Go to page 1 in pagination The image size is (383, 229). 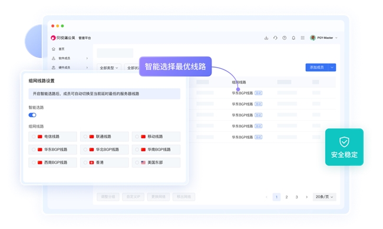pos(276,197)
